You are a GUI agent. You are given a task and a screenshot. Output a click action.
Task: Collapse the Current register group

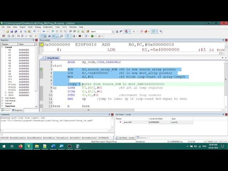2,47
